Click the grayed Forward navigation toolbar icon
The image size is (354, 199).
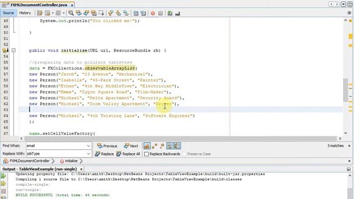click(58, 13)
